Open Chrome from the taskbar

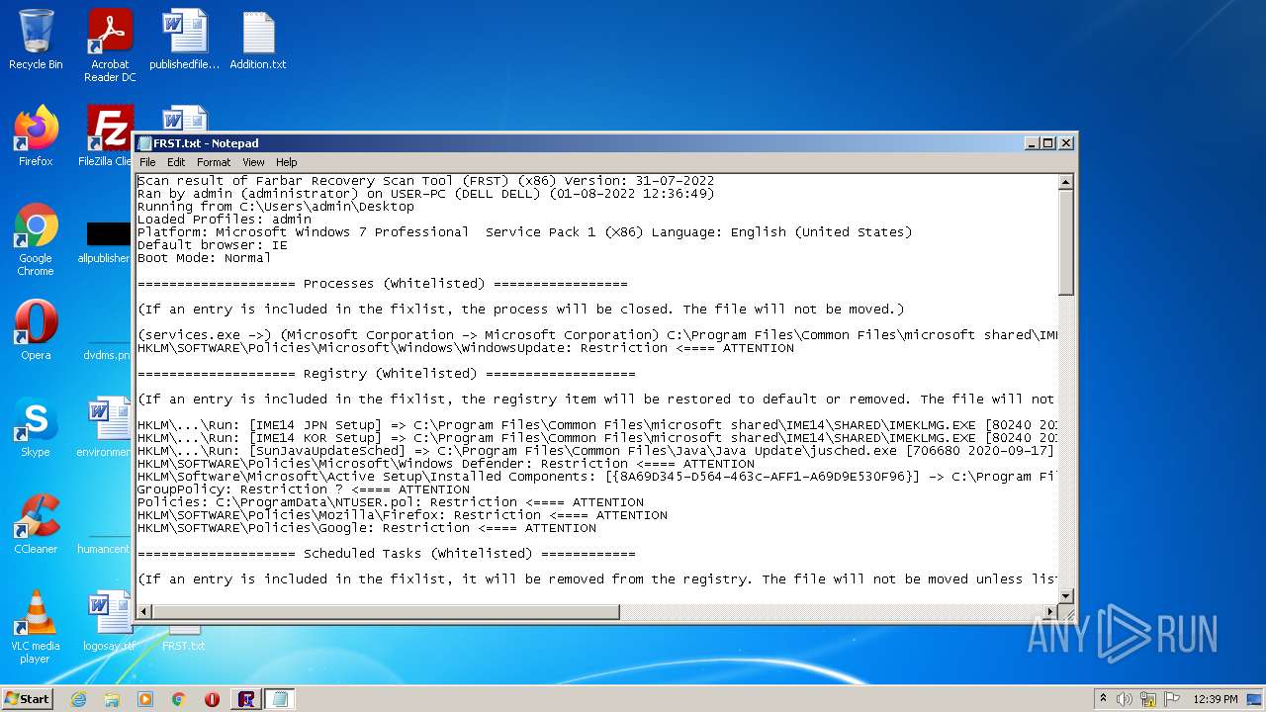pos(179,699)
